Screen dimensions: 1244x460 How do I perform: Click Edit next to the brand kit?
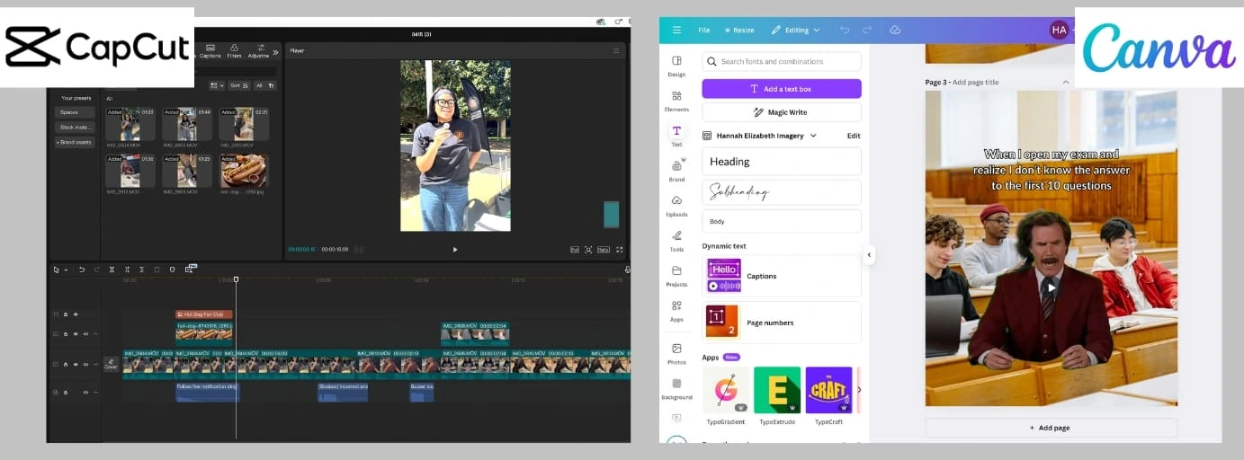point(854,136)
